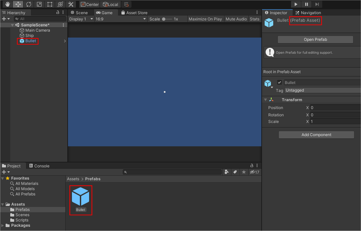This screenshot has width=361, height=231.
Task: Save search to Favorites star icon
Action: pos(244,172)
